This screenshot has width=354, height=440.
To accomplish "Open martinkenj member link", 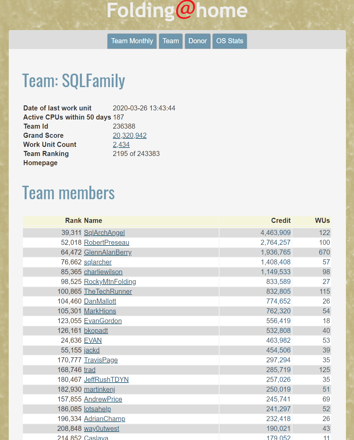I will (x=99, y=389).
